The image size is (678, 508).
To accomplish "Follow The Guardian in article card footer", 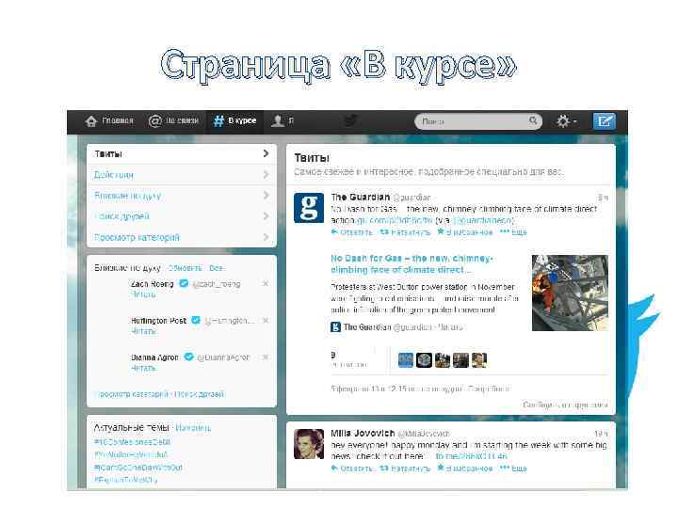I will click(450, 327).
